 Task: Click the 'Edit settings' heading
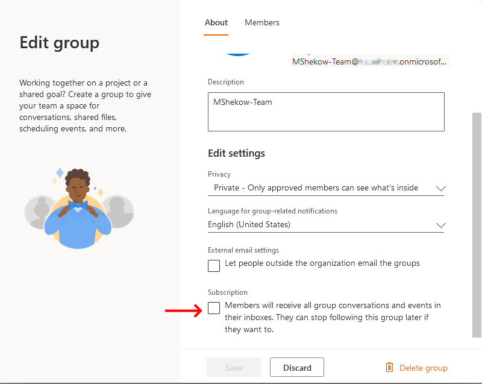click(236, 153)
